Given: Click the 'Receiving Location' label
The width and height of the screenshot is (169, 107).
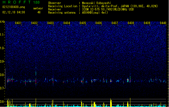Looking at the screenshot, I should (63, 6).
